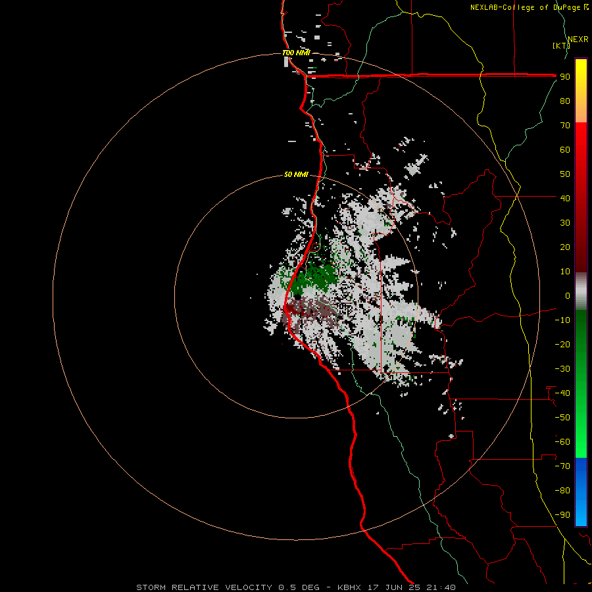
Task: Click the -90 value on the velocity scale
Action: [x=562, y=515]
